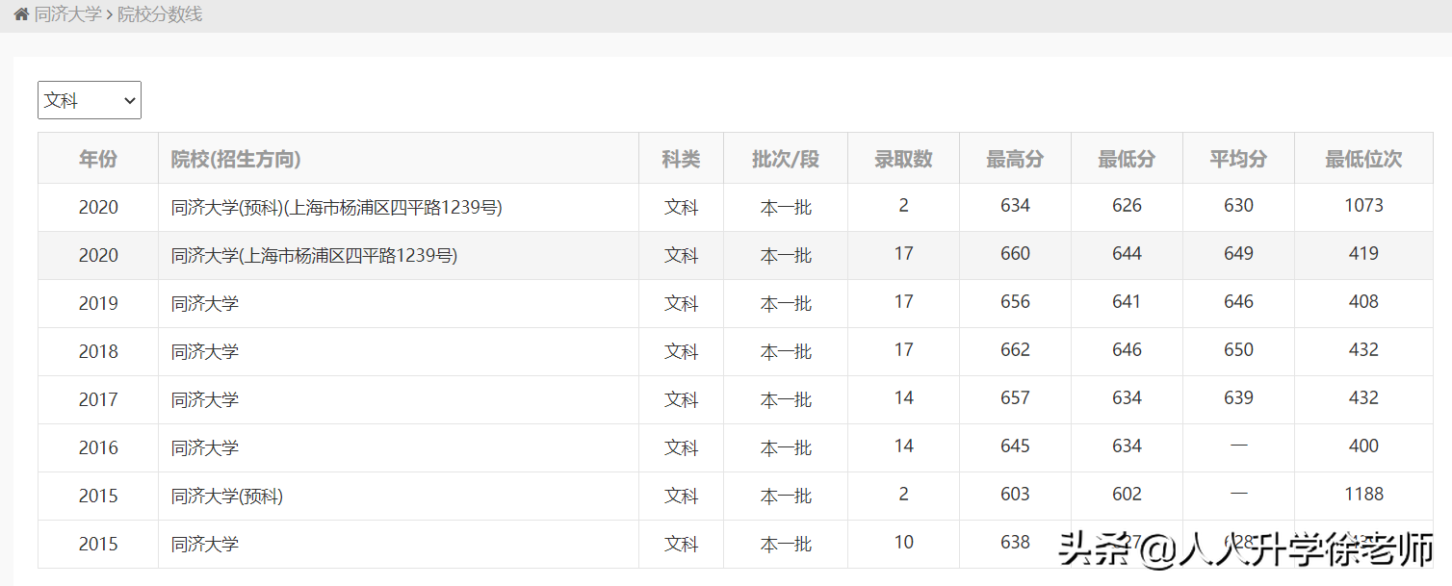Viewport: 1452px width, 586px height.
Task: Click the 最高分 column header
Action: [x=1015, y=159]
